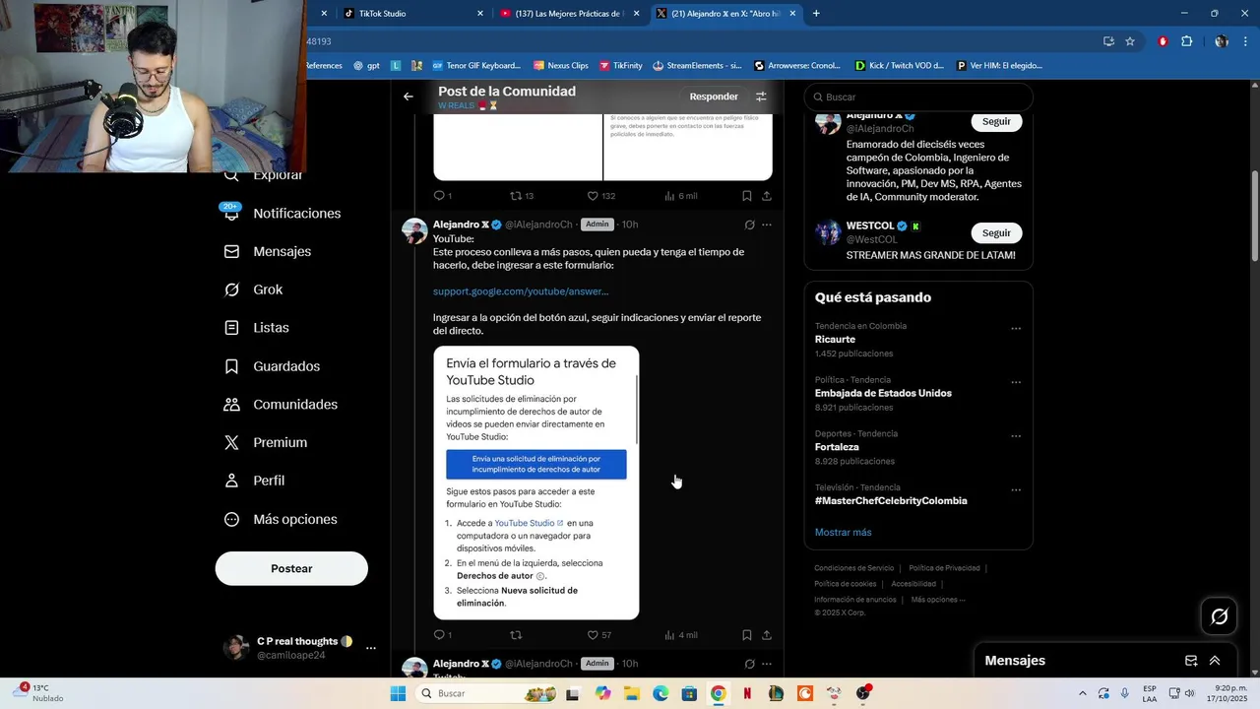This screenshot has height=709, width=1260.
Task: Reply icon on the YouTube post with 57 likes
Action: [439, 635]
